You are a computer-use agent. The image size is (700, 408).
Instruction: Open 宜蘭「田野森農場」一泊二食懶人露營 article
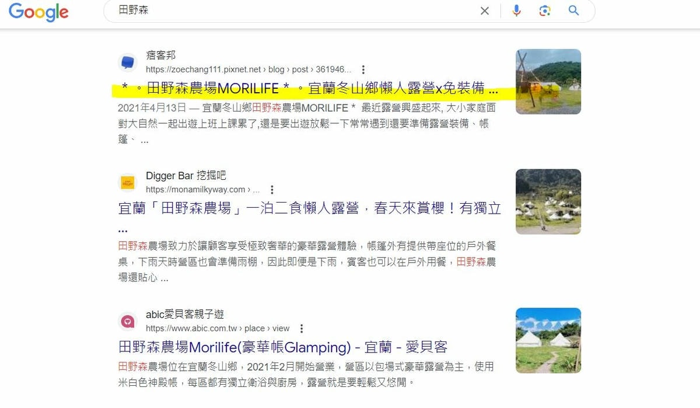coord(309,209)
